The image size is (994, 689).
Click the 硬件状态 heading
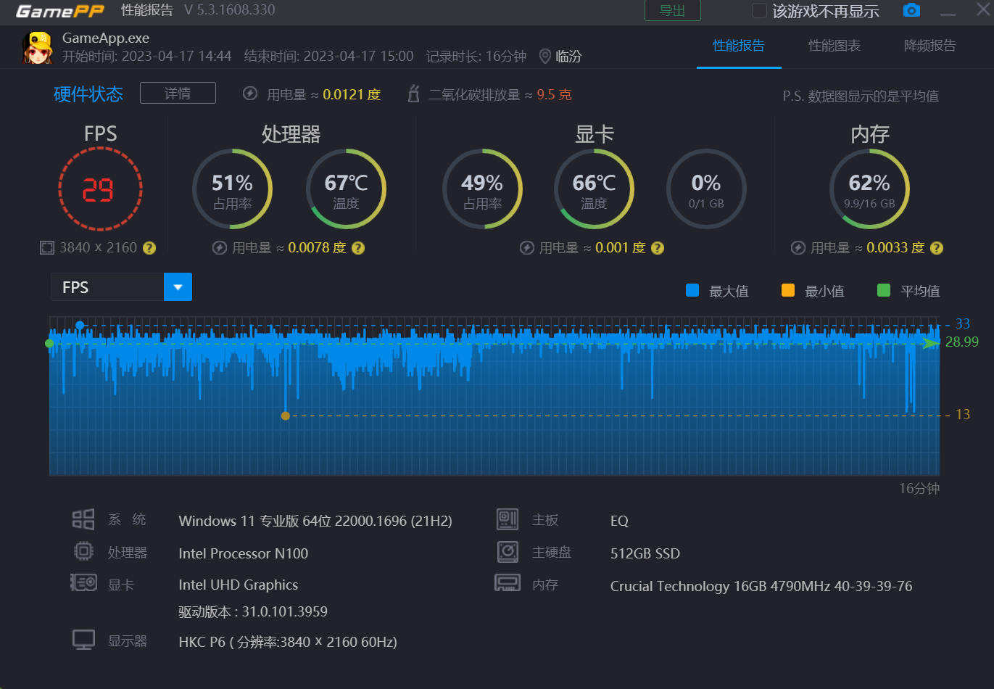(88, 94)
